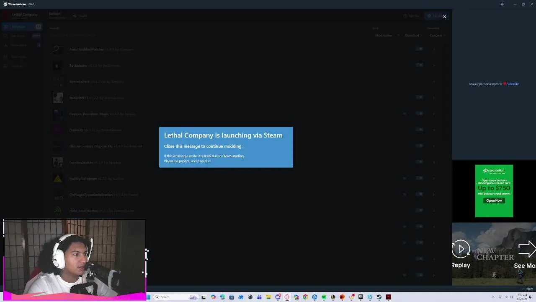Screen dimensions: 536x302
Task: Toggle the Custom_Boombox_Music mod switch
Action: tap(420, 113)
